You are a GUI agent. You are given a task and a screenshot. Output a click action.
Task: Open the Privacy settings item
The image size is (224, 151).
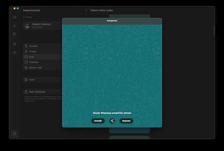pos(42,51)
